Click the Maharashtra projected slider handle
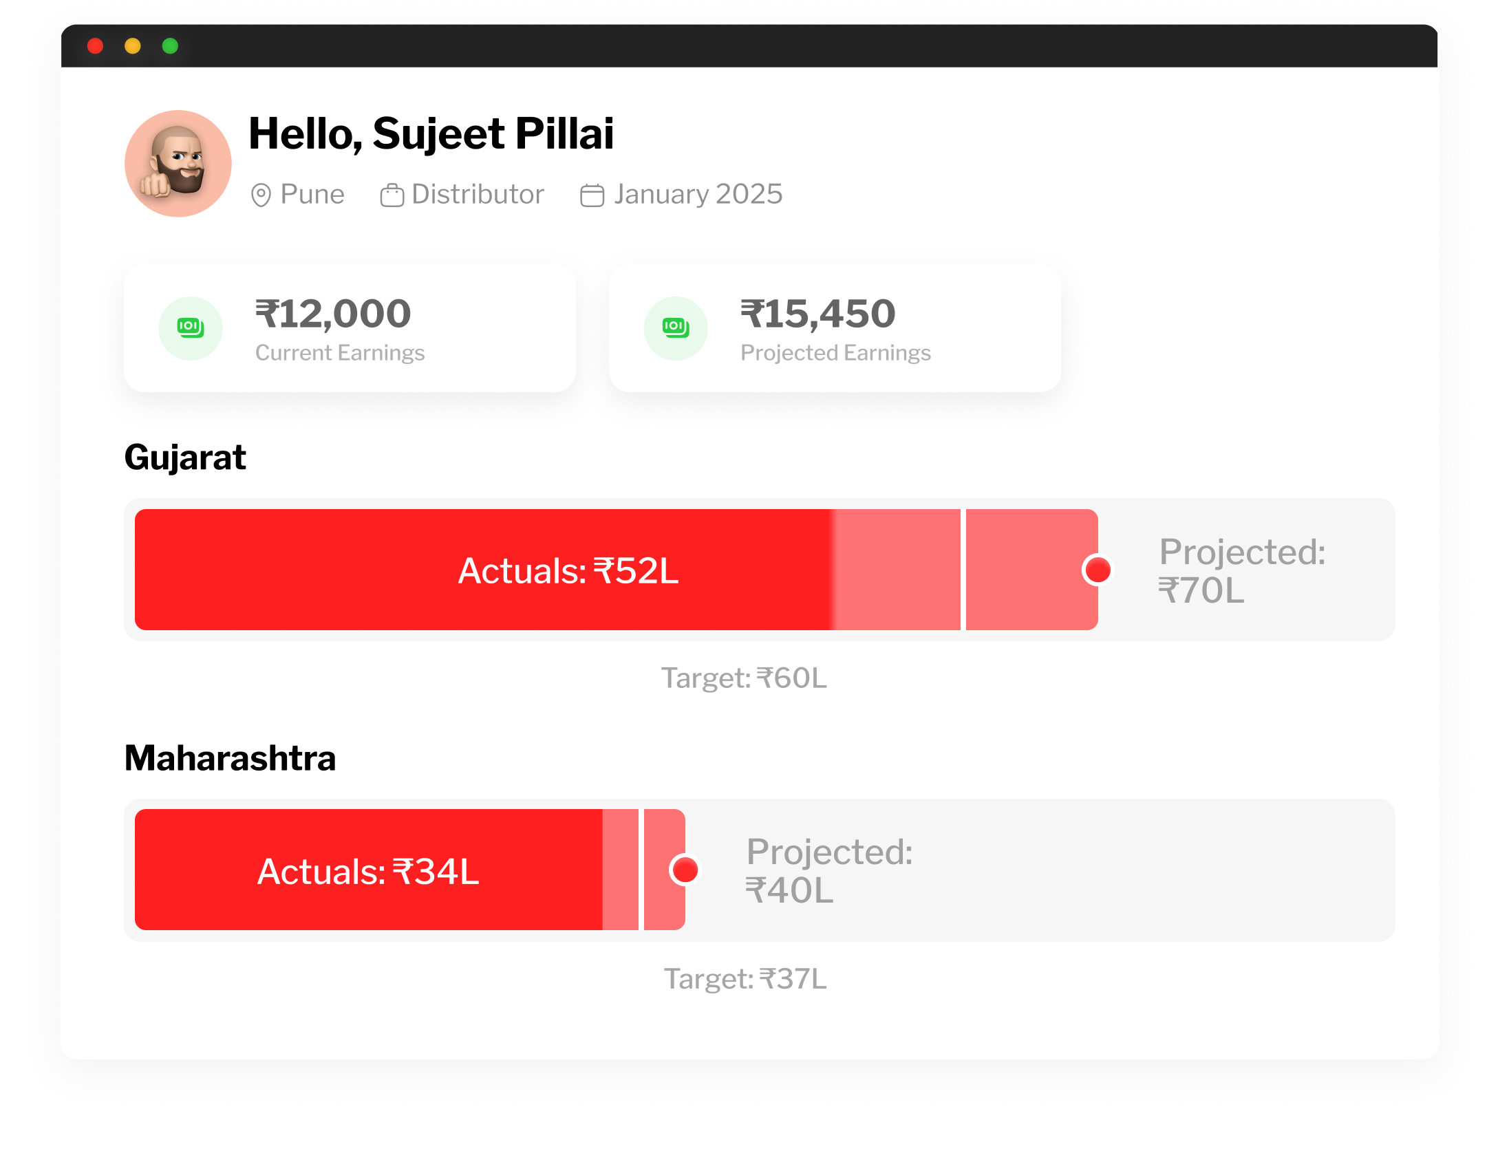 [685, 870]
